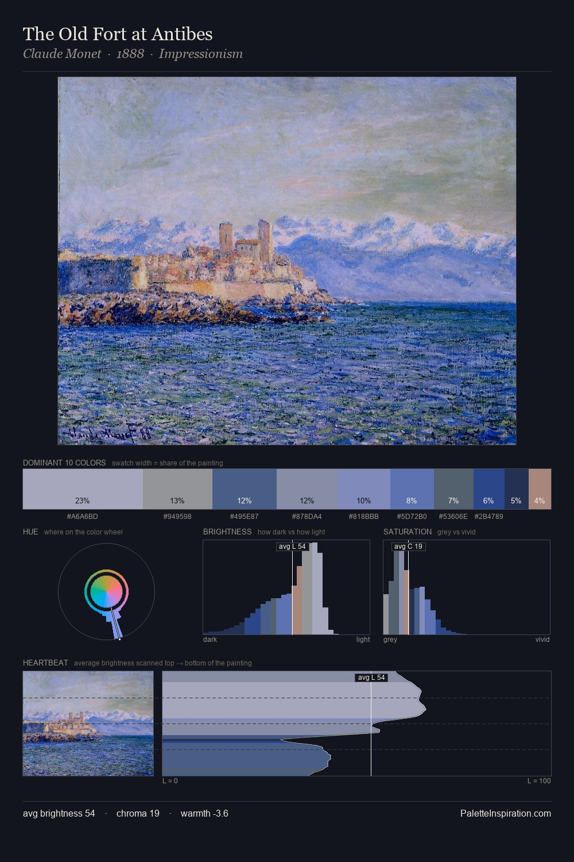Viewport: 574px width, 862px height.
Task: Select the dark navy 5% swatch
Action: [516, 489]
